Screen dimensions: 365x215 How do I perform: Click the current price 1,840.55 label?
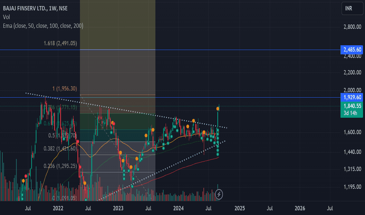click(x=352, y=106)
